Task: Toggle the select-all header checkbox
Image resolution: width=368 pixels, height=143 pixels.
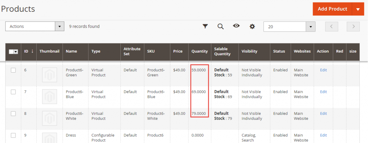Action: (x=11, y=51)
